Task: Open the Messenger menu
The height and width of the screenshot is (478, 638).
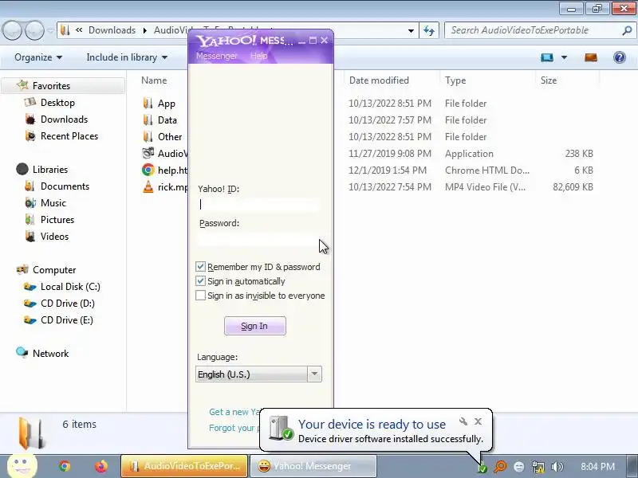Action: point(216,56)
